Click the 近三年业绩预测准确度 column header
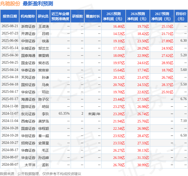Image resolution: width=188 pixels, height=176 pixels. (60, 16)
